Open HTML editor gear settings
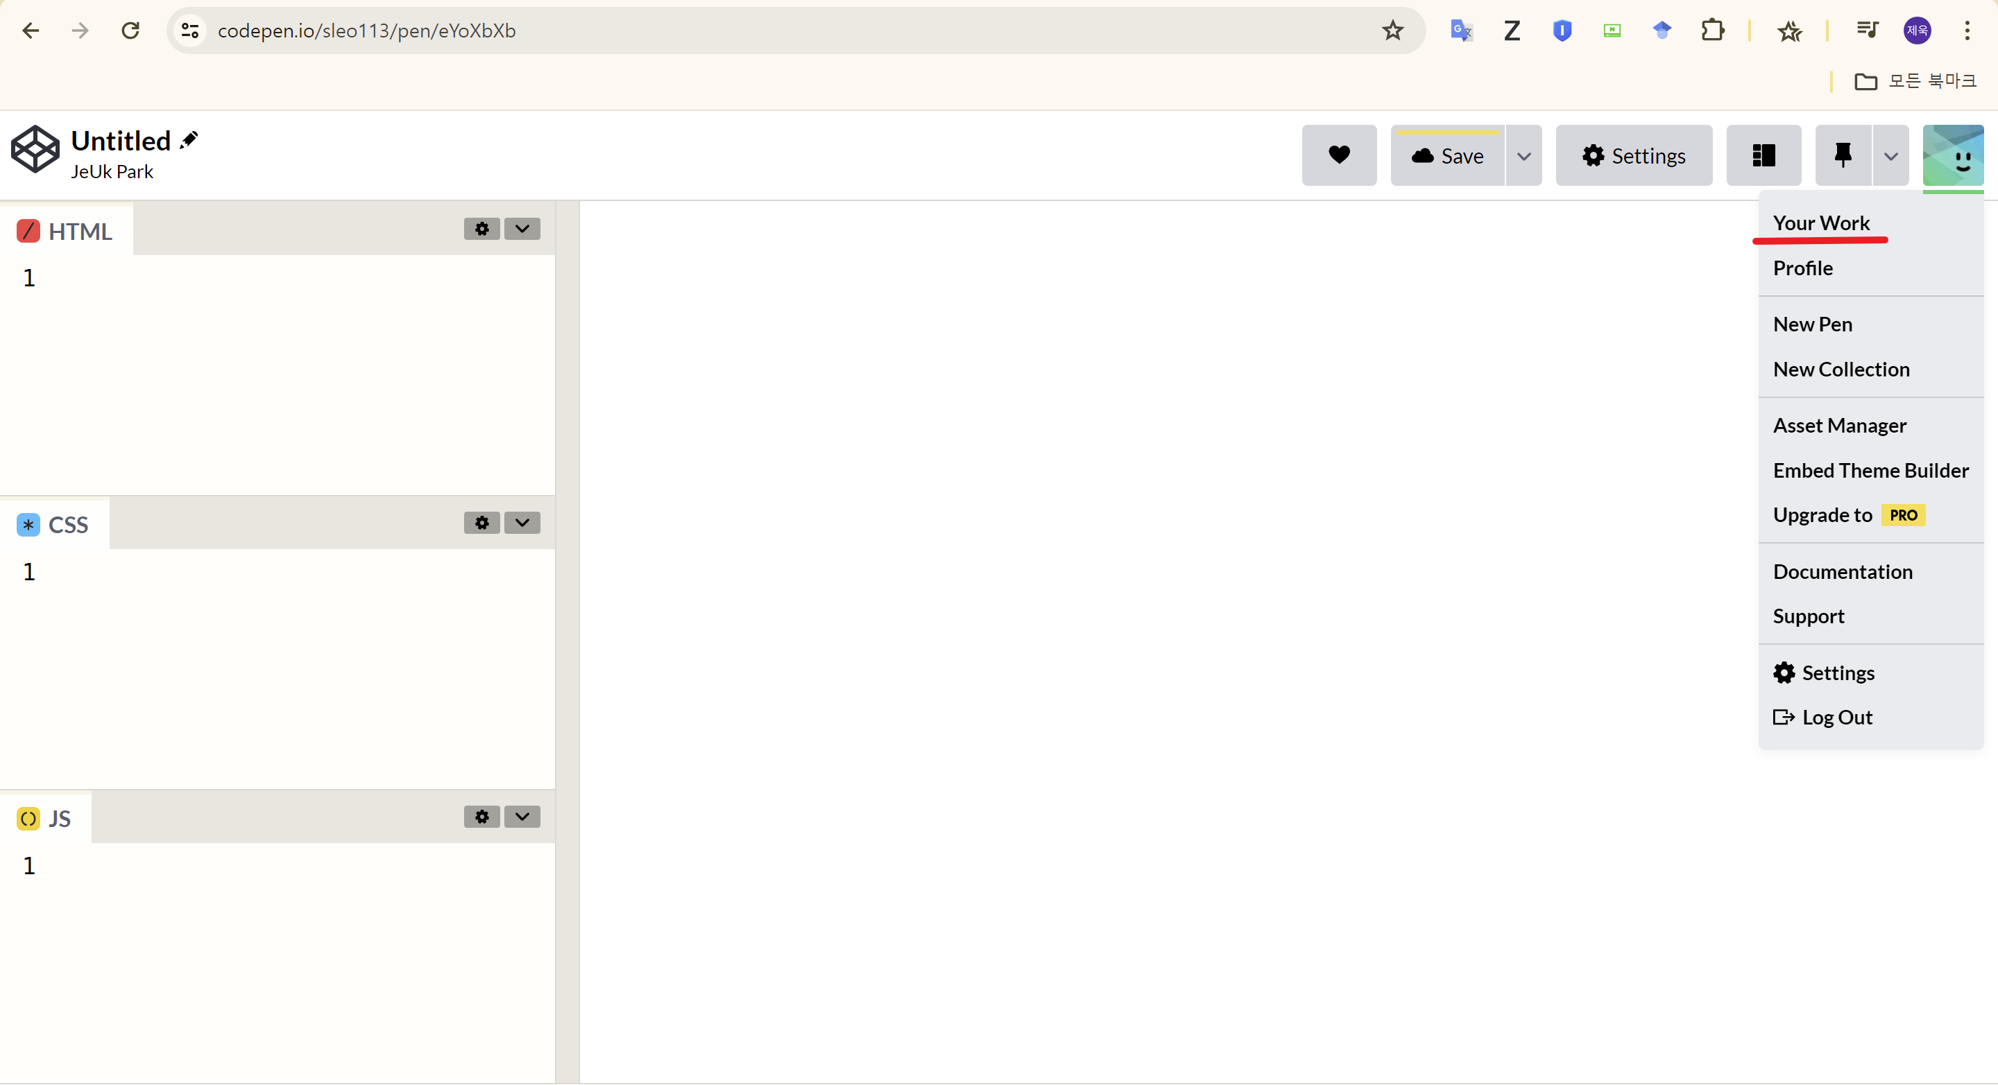Image resolution: width=1998 pixels, height=1085 pixels. pyautogui.click(x=481, y=229)
